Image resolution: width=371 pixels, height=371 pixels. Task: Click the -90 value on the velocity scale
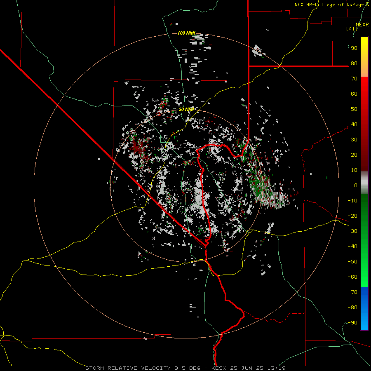(x=352, y=323)
